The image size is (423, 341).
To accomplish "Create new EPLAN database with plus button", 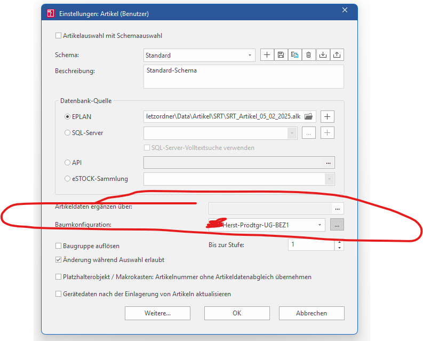I will [327, 117].
